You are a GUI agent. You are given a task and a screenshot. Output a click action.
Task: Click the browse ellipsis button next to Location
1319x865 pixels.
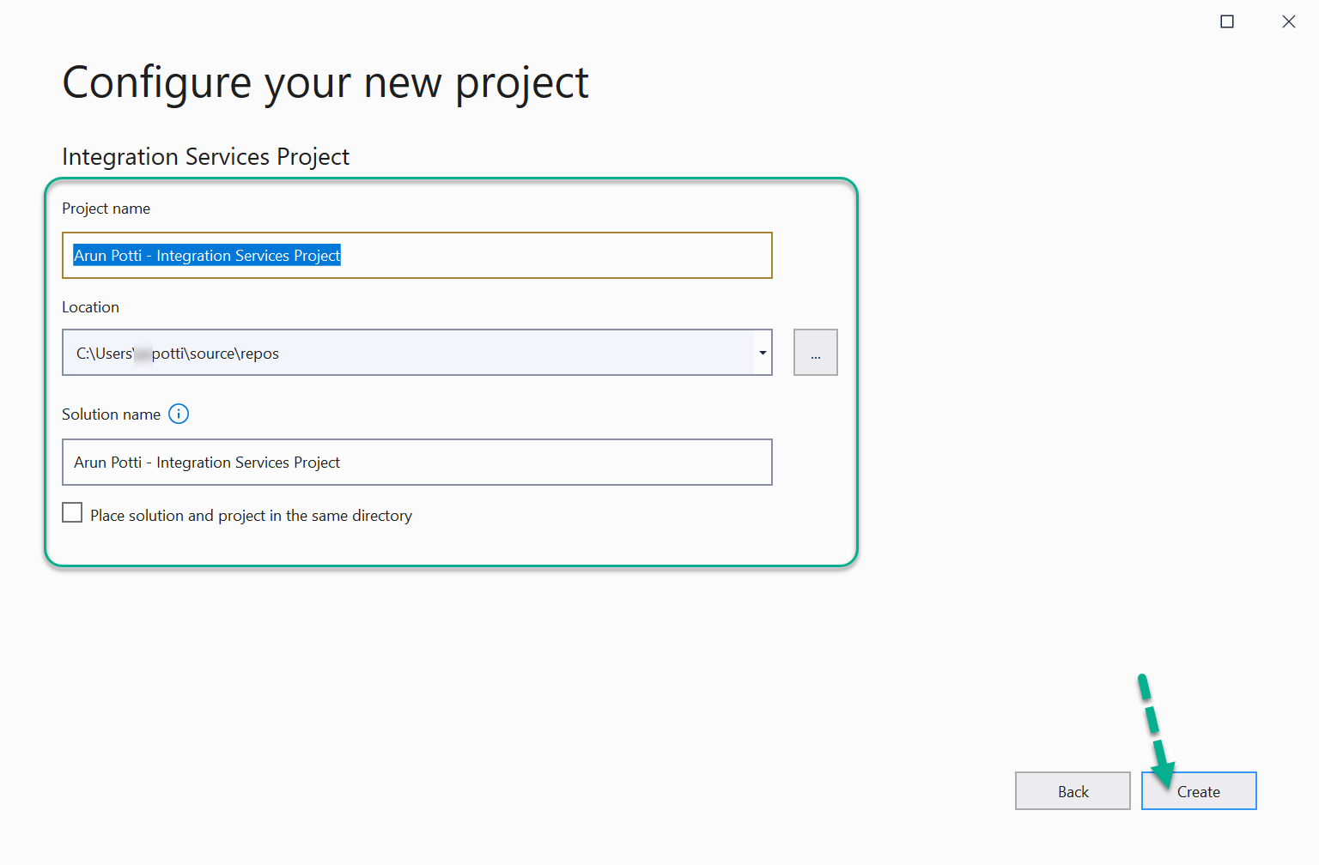pyautogui.click(x=815, y=352)
